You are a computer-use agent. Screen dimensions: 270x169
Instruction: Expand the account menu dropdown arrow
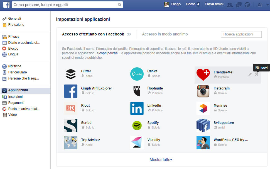267,5
